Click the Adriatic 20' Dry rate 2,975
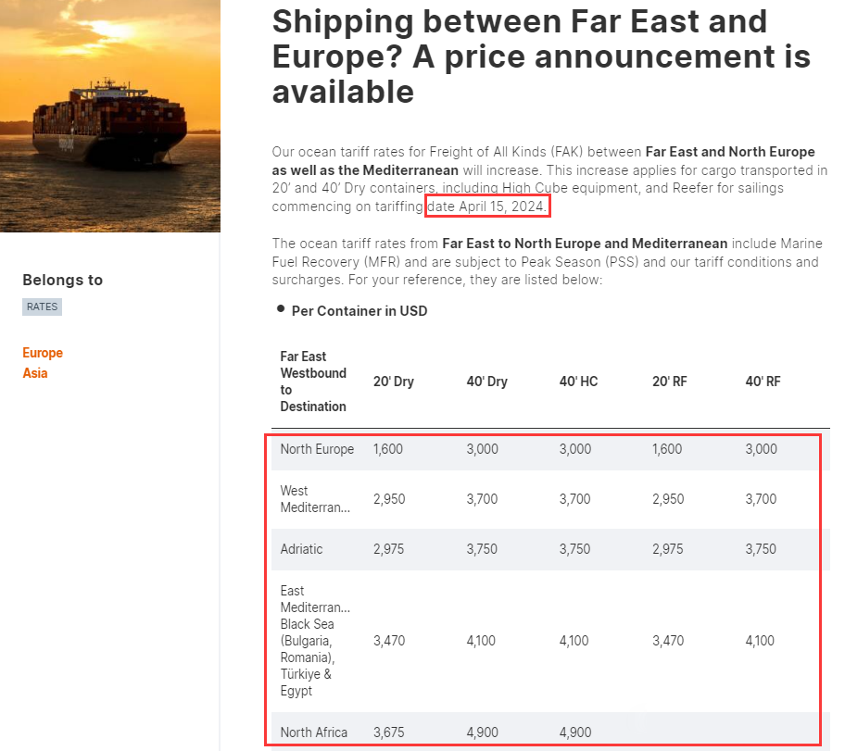The image size is (845, 751). coord(389,549)
